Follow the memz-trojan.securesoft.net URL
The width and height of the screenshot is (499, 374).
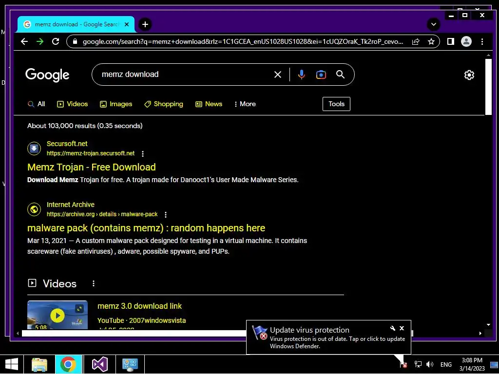91,153
